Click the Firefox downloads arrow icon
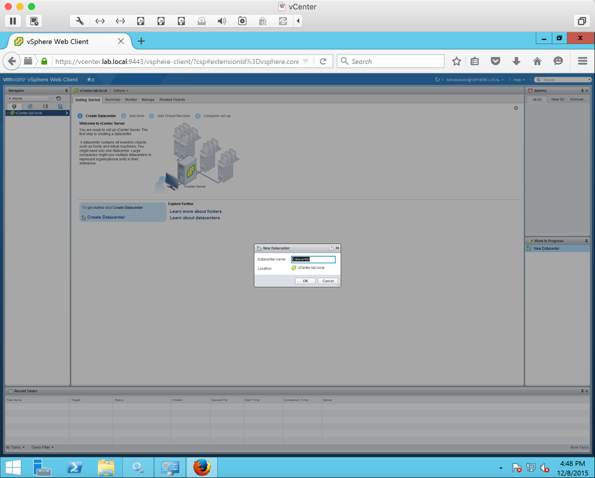This screenshot has width=595, height=478. [x=516, y=61]
